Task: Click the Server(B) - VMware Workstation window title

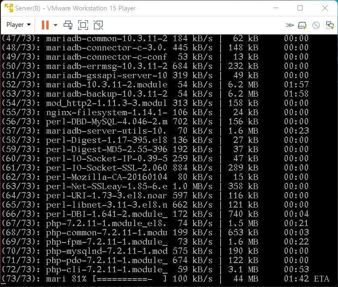Action: pos(75,8)
